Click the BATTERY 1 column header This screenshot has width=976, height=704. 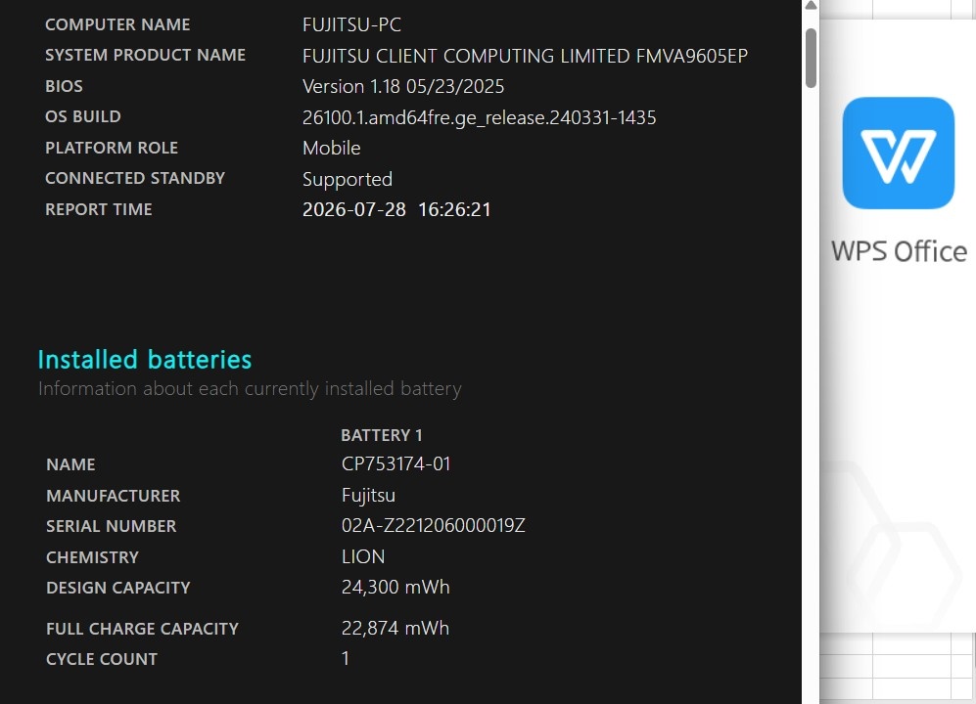[382, 435]
